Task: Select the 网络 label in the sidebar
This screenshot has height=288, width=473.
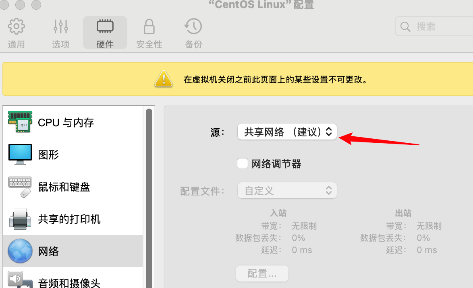Action: point(48,251)
